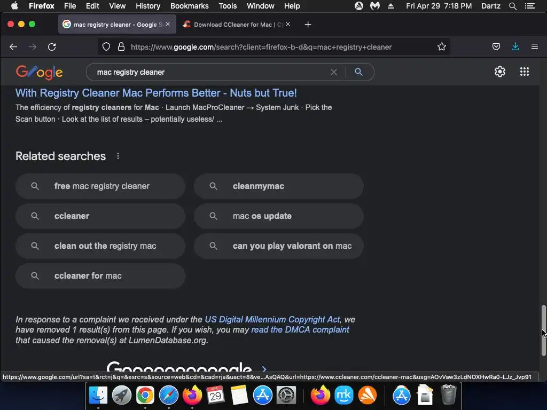Open result With Registry Cleaner Mac Performs Better
The image size is (547, 410).
coord(156,93)
